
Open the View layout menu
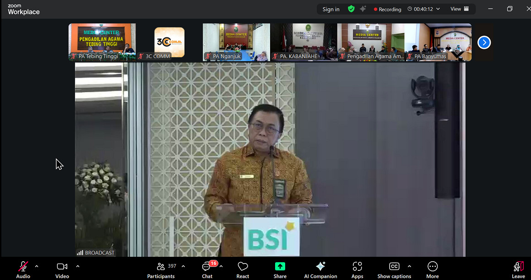pos(460,9)
